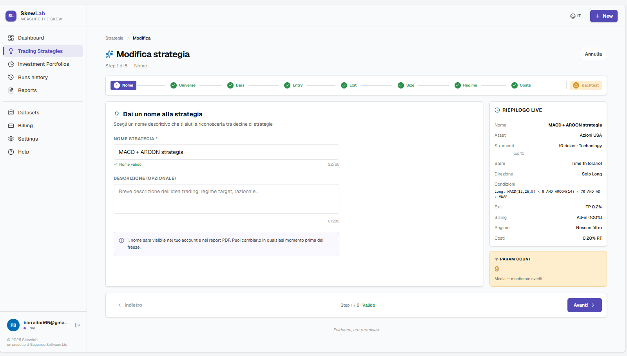627x356 pixels.
Task: Open Reports document icon
Action: (x=11, y=90)
